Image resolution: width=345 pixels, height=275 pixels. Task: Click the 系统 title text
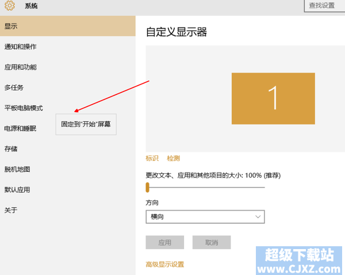point(31,6)
